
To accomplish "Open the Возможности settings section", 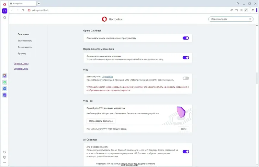I will click(x=25, y=47).
